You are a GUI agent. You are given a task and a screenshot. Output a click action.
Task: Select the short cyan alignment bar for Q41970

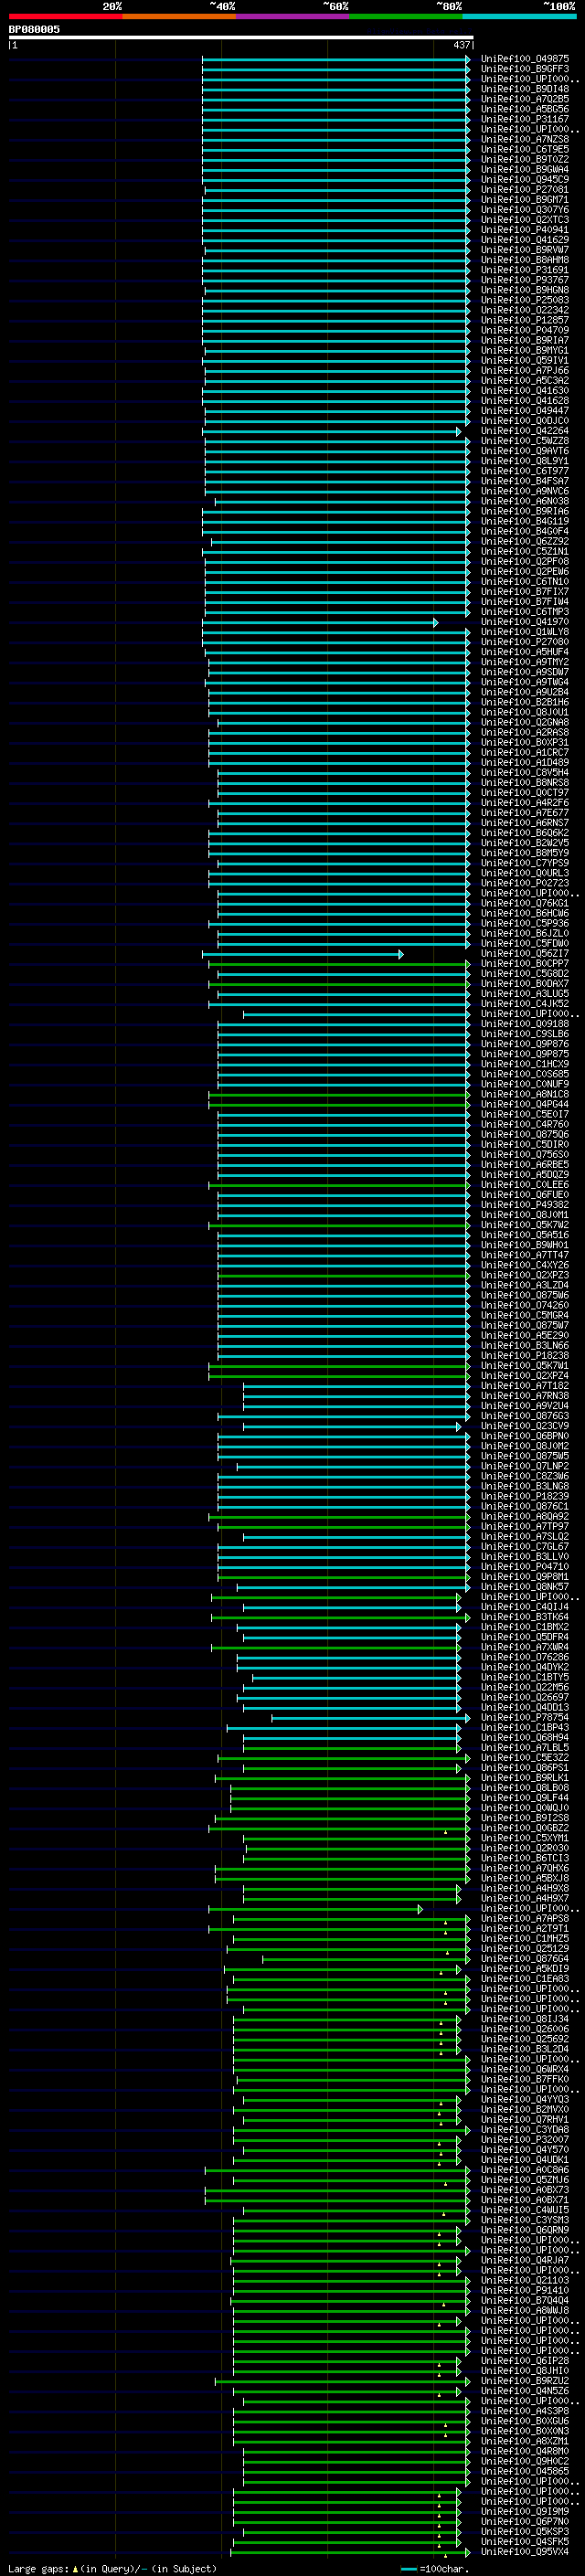[320, 623]
